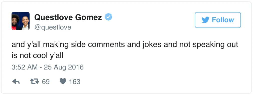This screenshot has width=253, height=95.
Task: Click the 'Follow' label text
Action: (x=223, y=20)
